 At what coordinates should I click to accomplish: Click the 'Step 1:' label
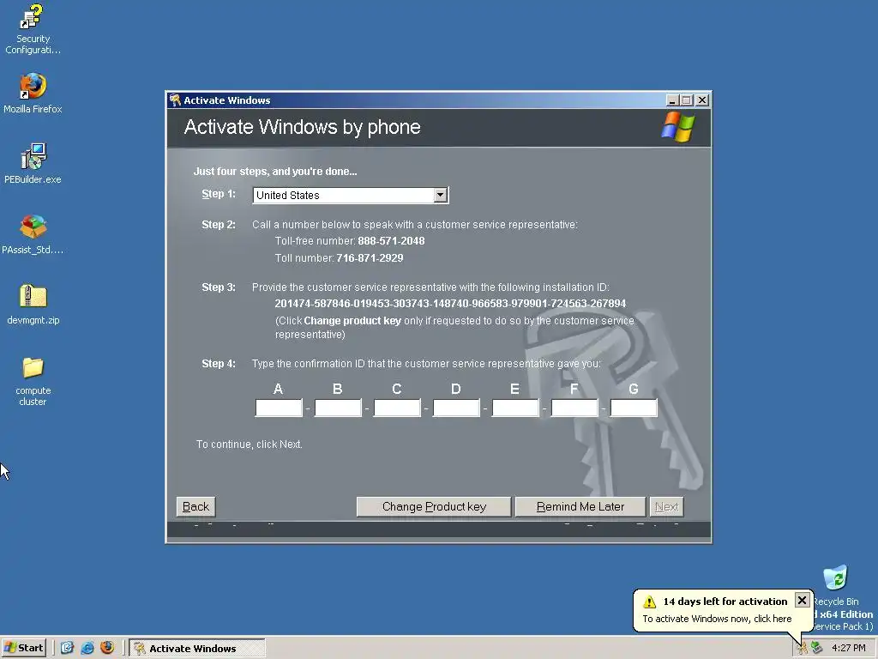coord(219,194)
